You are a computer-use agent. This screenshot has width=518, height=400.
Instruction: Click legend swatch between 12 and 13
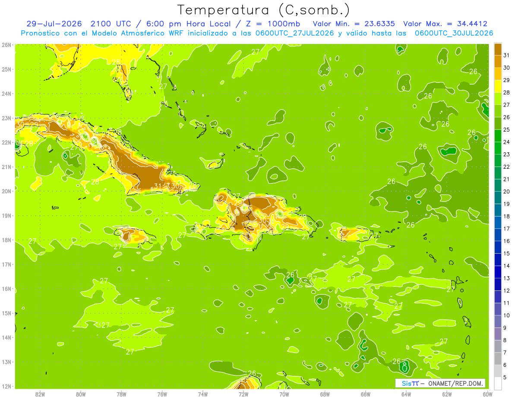pyautogui.click(x=498, y=285)
